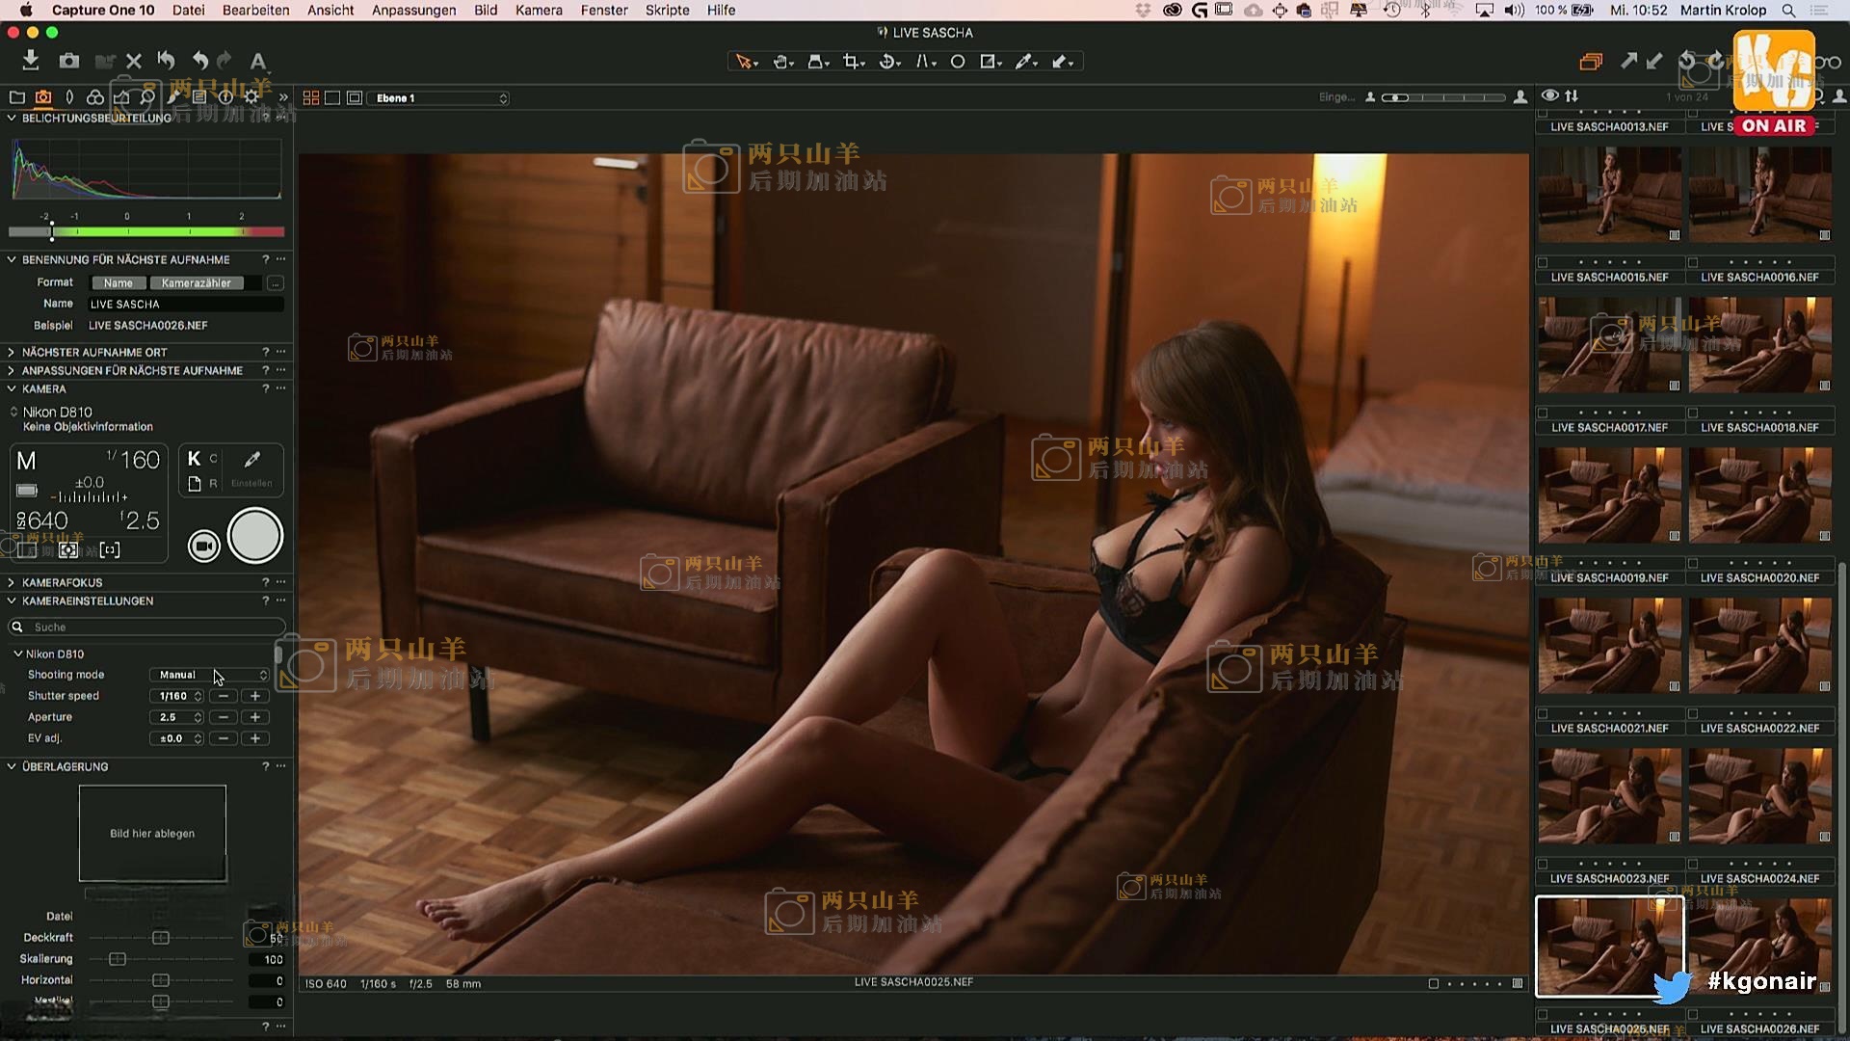1850x1041 pixels.
Task: Open the Kamera menu
Action: point(538,11)
